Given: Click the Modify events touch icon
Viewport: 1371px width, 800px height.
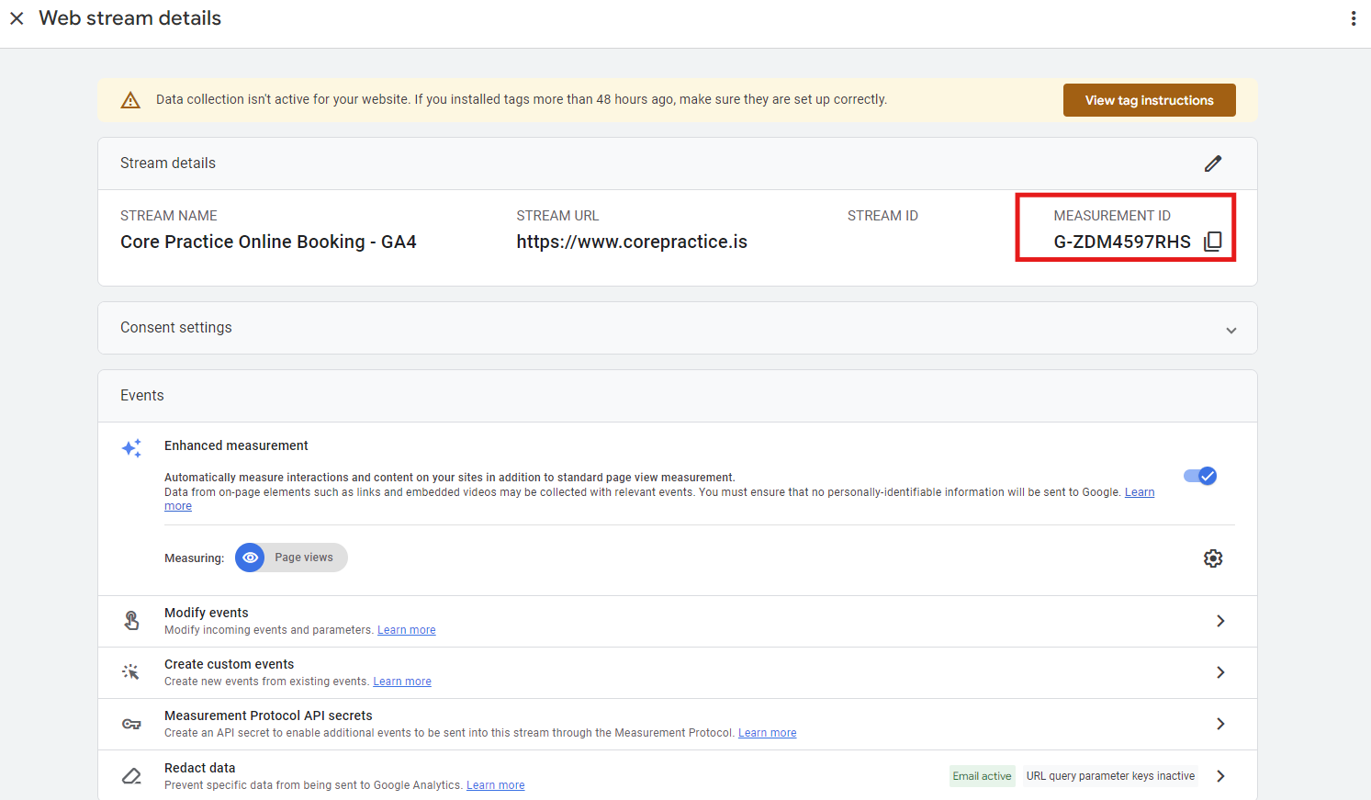Looking at the screenshot, I should (131, 621).
